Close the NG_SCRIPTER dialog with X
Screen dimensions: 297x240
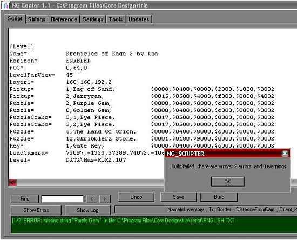coord(285,154)
